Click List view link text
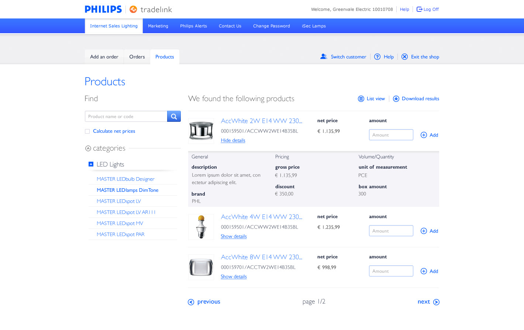This screenshot has height=330, width=524. (376, 99)
